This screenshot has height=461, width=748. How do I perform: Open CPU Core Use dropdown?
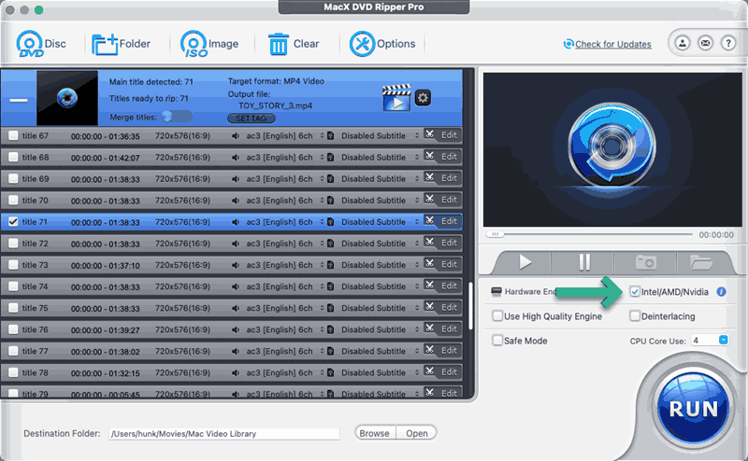tap(723, 340)
